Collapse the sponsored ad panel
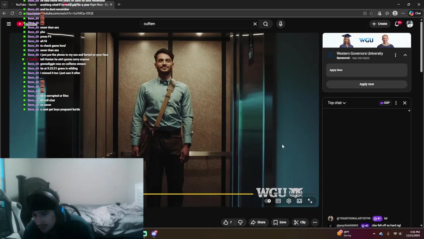This screenshot has height=239, width=424. (x=405, y=55)
